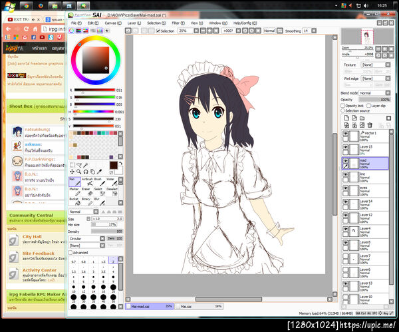This screenshot has width=399, height=332.
Task: Switch to the Mai.sai document tab
Action: [x=199, y=306]
